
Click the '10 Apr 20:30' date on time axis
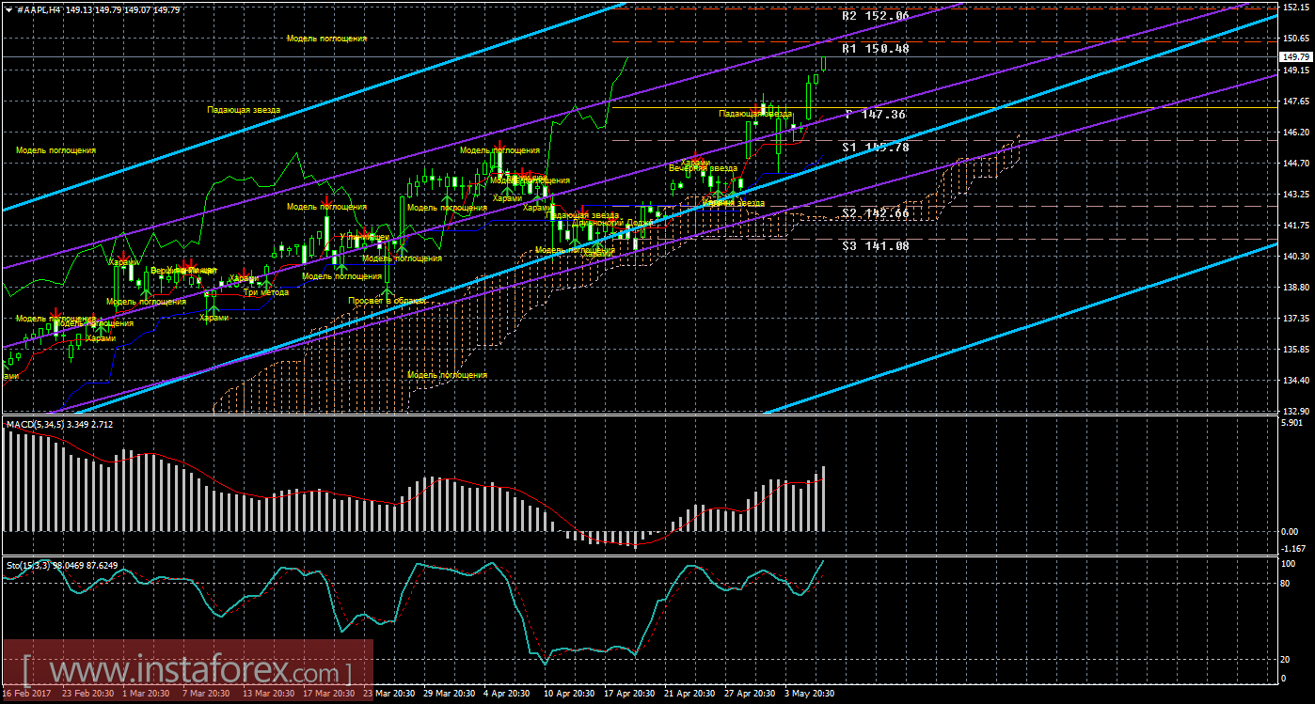click(x=570, y=694)
